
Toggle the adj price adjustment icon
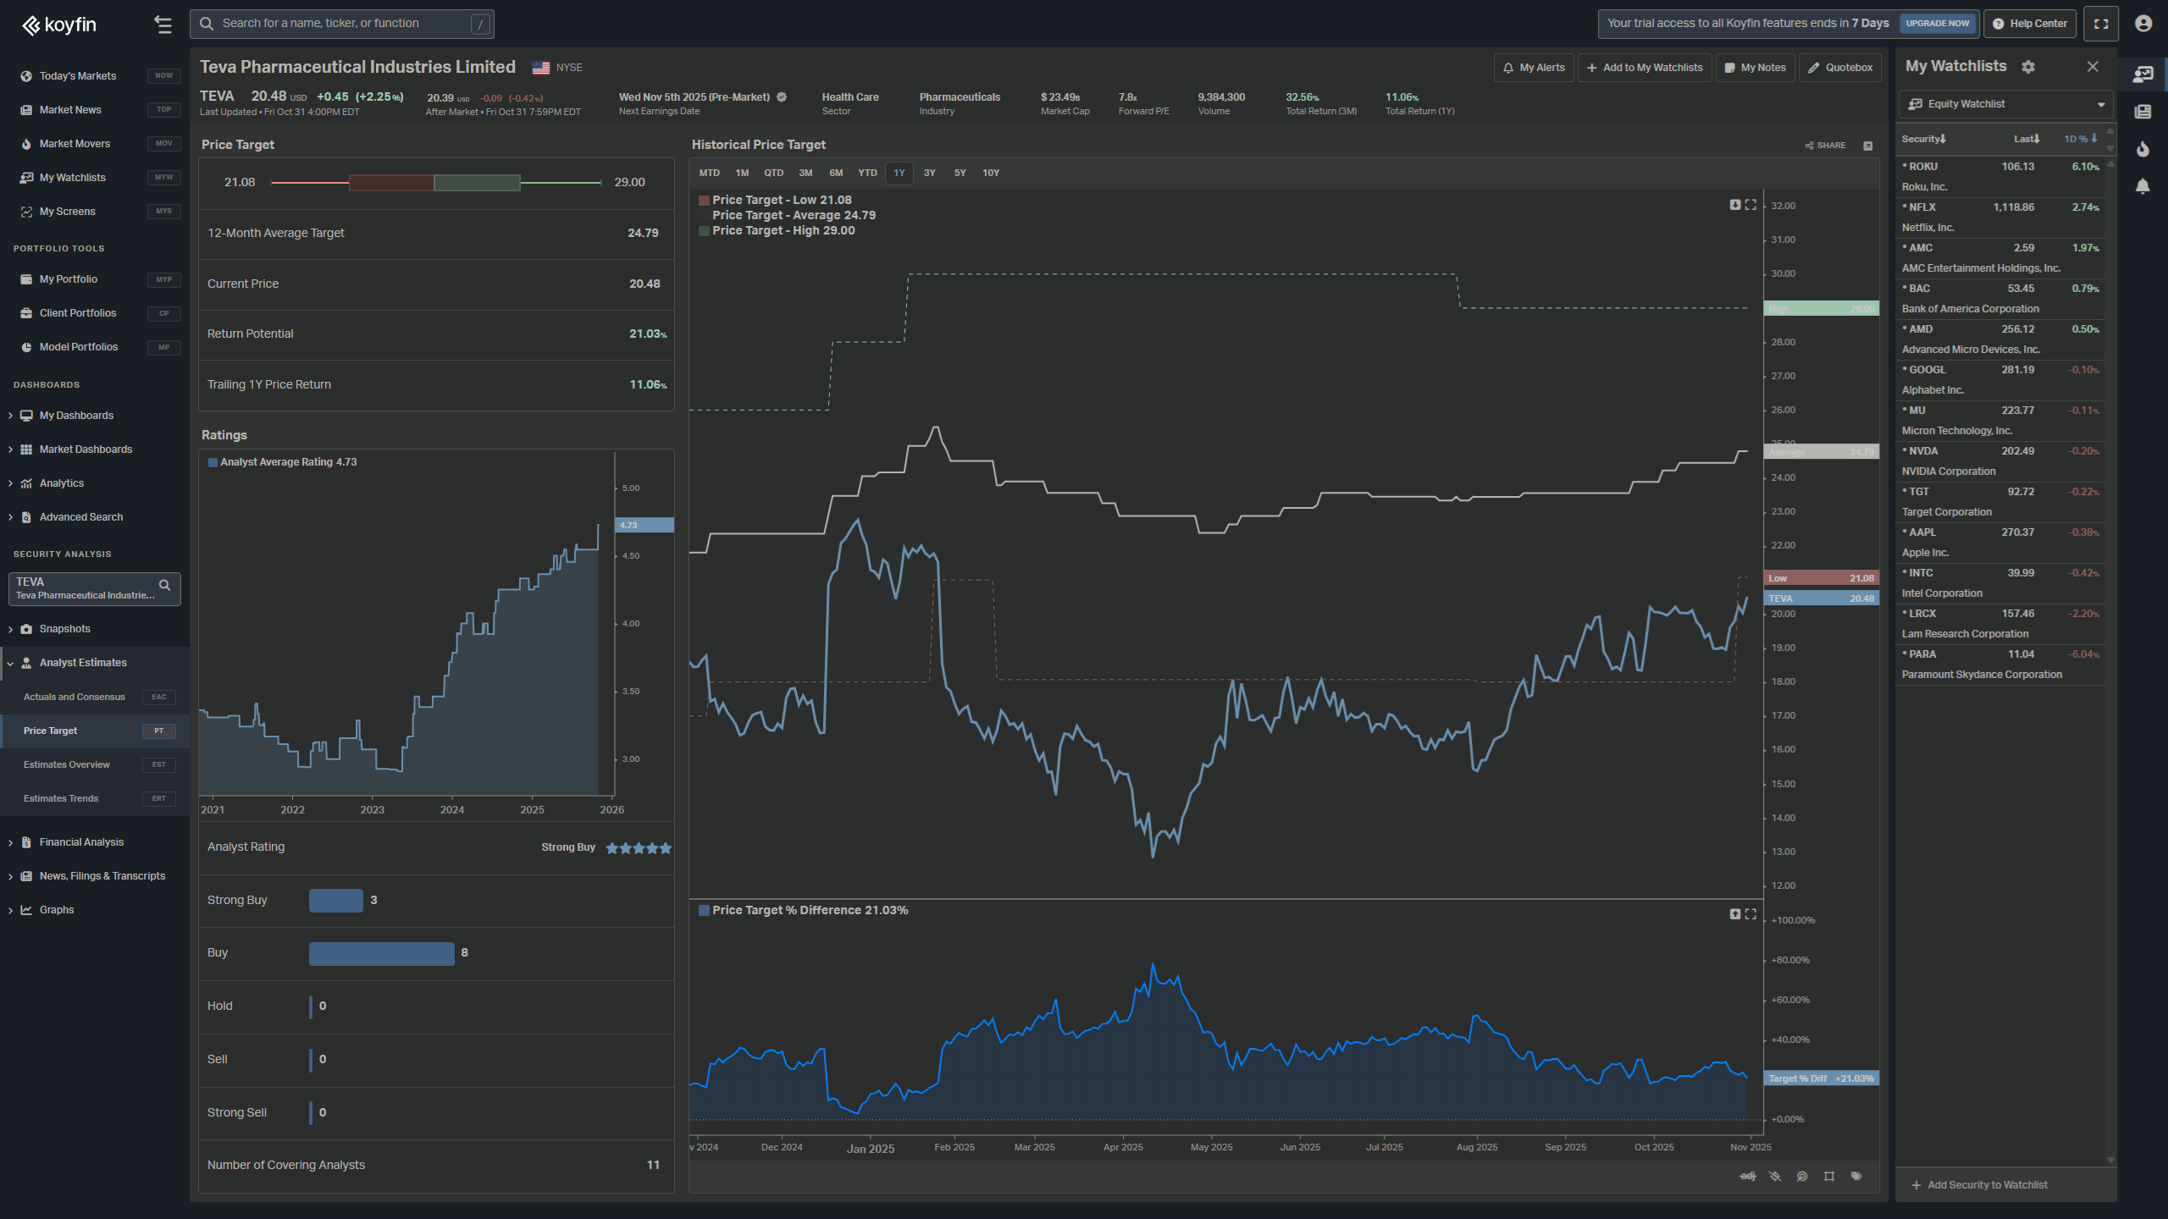pyautogui.click(x=1748, y=1176)
